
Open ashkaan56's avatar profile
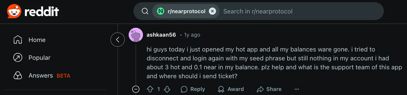click(136, 35)
